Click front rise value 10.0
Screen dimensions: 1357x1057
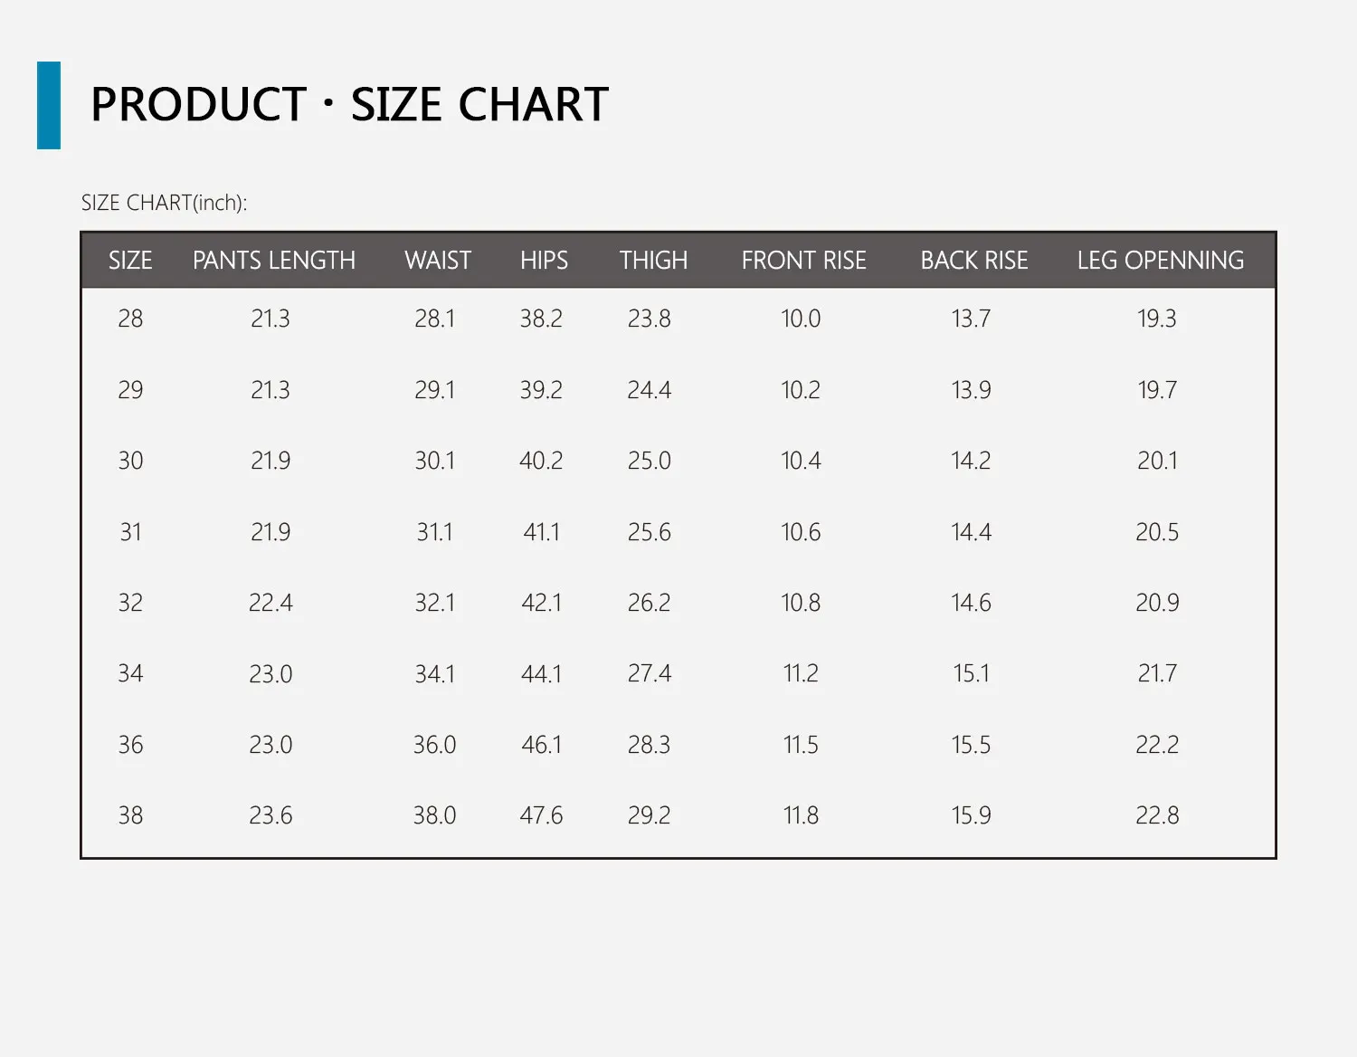point(801,319)
